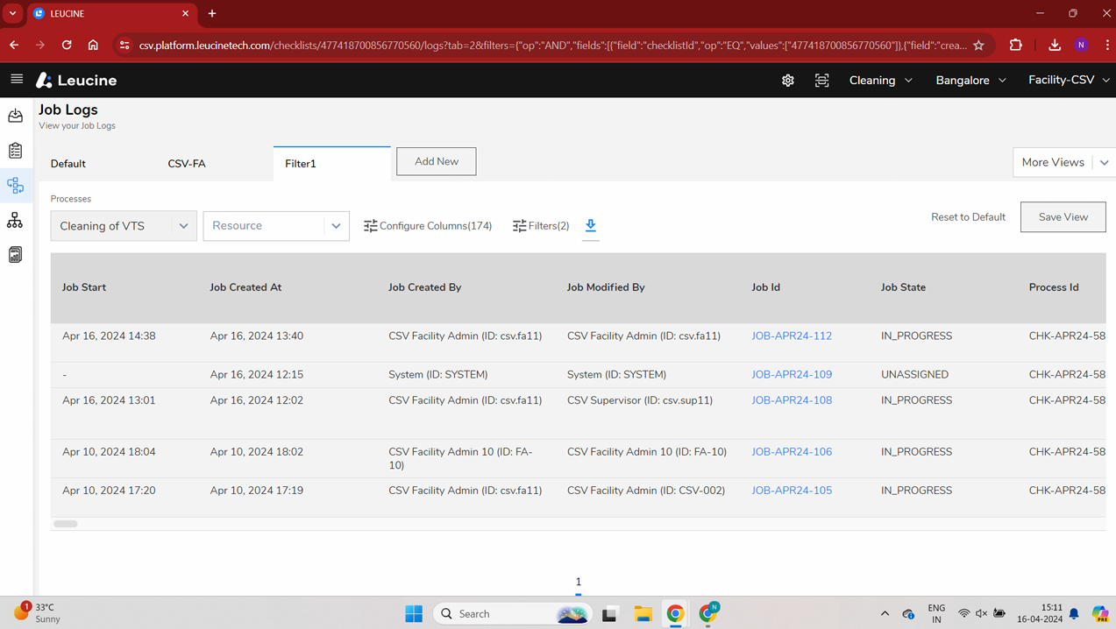The height and width of the screenshot is (629, 1116).
Task: Show hidden system tray icons
Action: [885, 613]
